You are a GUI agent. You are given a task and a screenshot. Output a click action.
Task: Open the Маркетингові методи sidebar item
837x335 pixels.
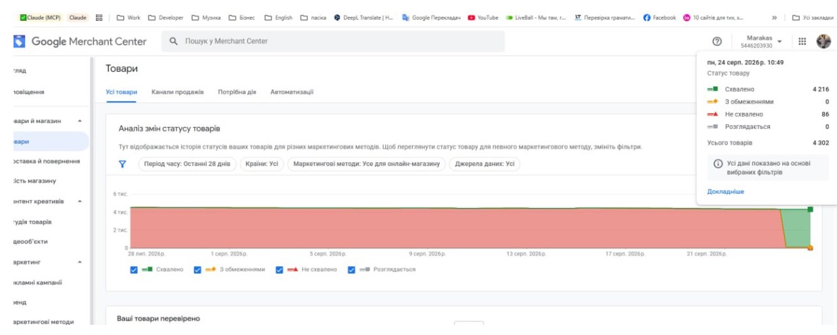pyautogui.click(x=44, y=321)
